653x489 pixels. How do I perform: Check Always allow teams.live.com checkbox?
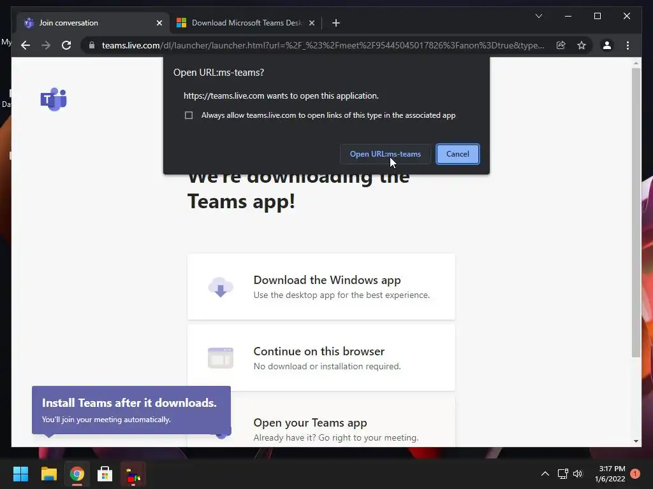point(189,115)
